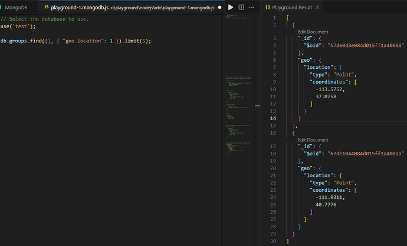
Task: Click the unsaved dot on playground-1.mongodb.js tab
Action: point(219,7)
